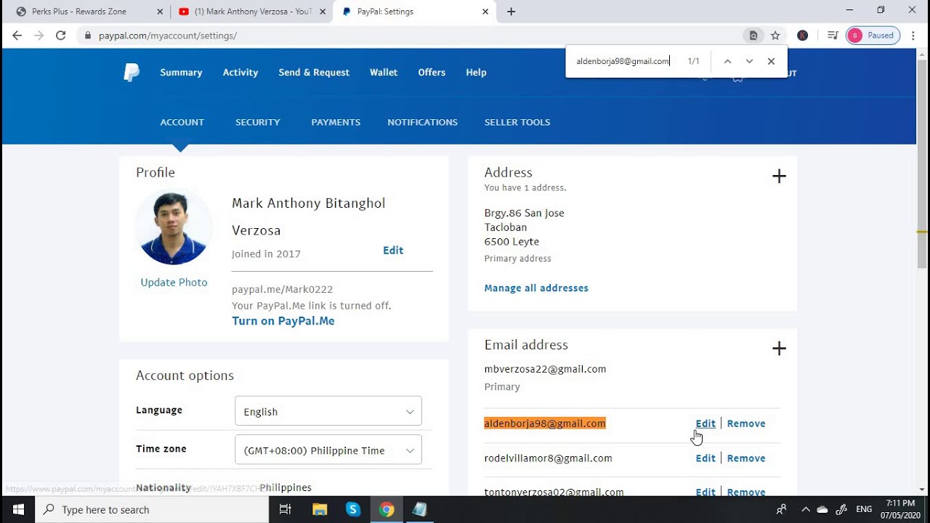Screen dimensions: 930x523
Task: Add a new email address with plus icon
Action: point(779,349)
